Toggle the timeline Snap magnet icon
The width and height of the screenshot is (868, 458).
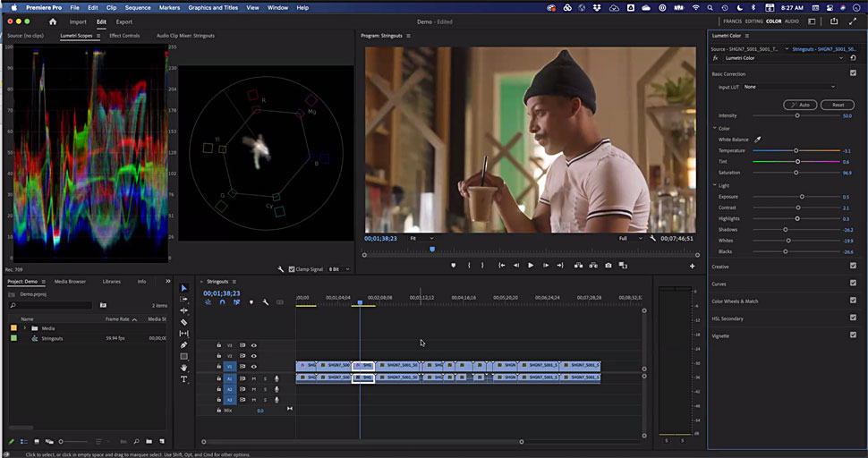click(222, 302)
